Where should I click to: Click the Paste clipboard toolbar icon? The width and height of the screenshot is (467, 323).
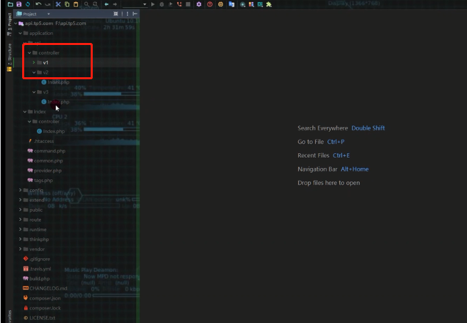(75, 4)
